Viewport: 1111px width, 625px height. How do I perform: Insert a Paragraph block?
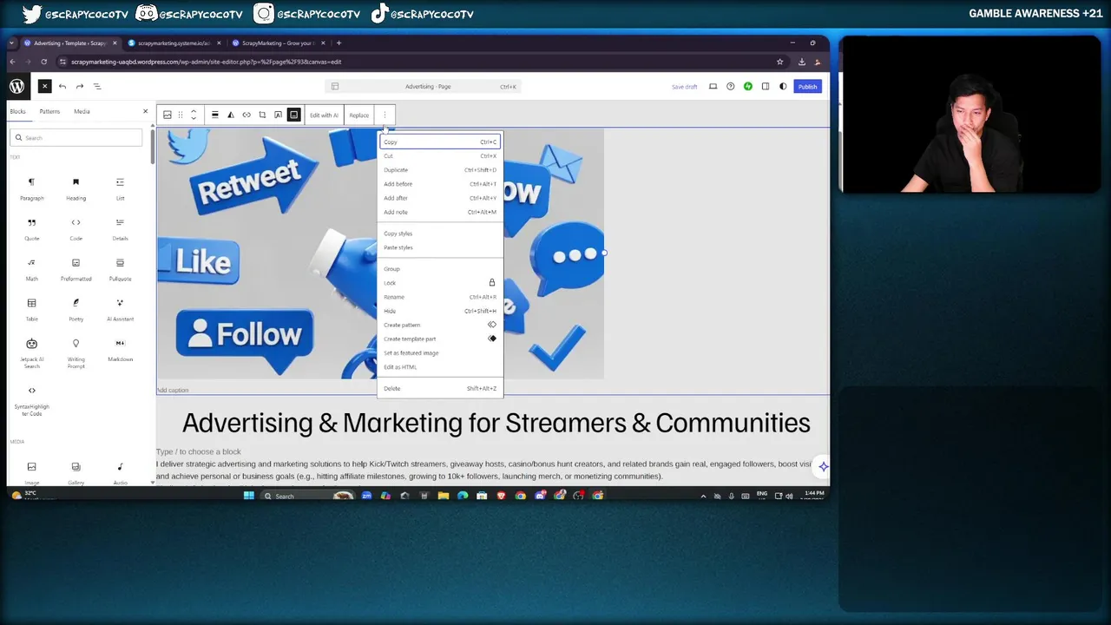click(x=32, y=188)
